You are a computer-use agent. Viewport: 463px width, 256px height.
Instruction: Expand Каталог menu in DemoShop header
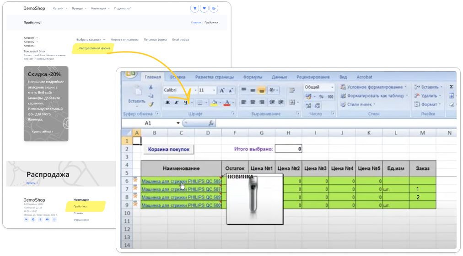click(x=60, y=8)
